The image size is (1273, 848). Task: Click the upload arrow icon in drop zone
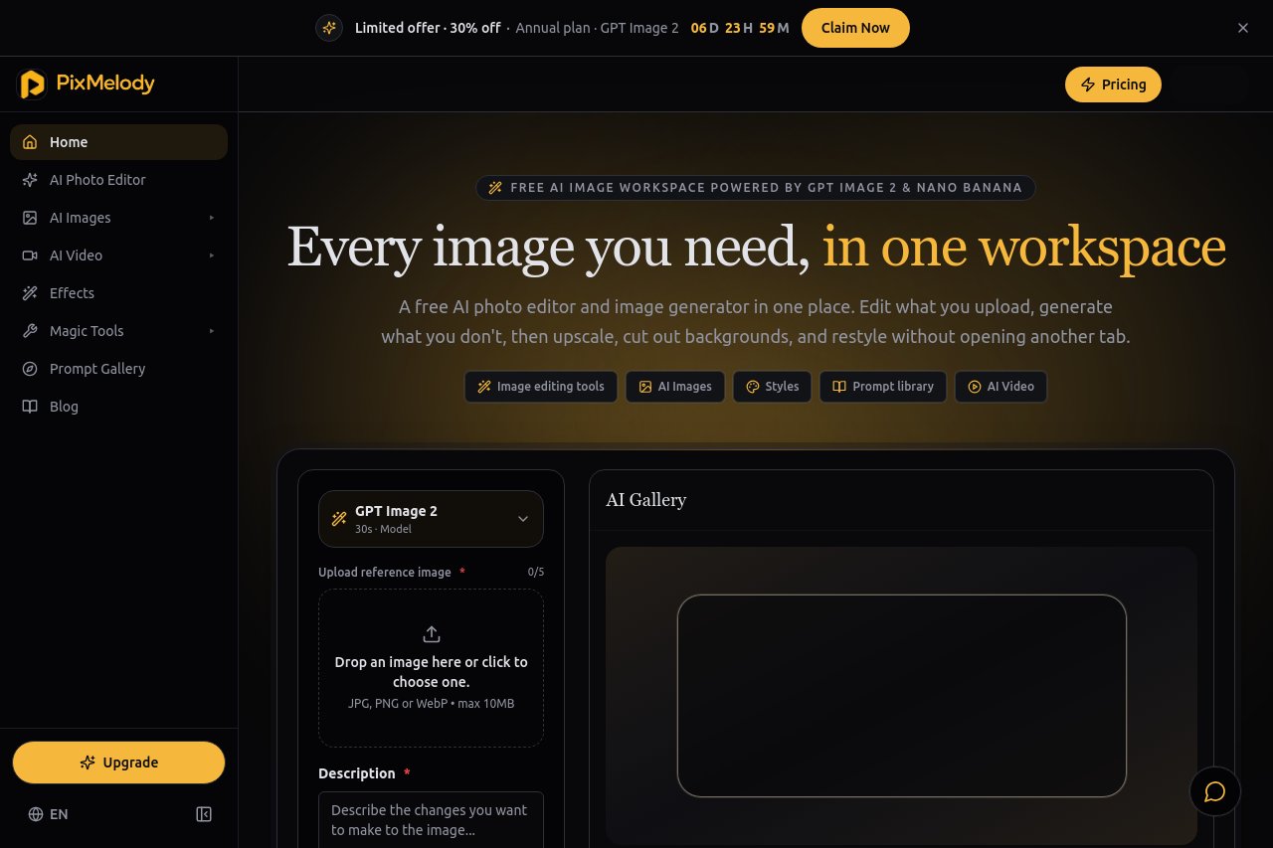point(432,634)
